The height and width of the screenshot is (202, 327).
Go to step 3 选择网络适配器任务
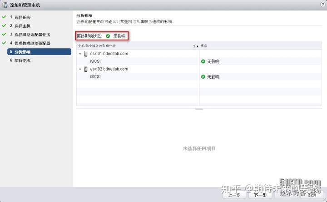(x=30, y=35)
